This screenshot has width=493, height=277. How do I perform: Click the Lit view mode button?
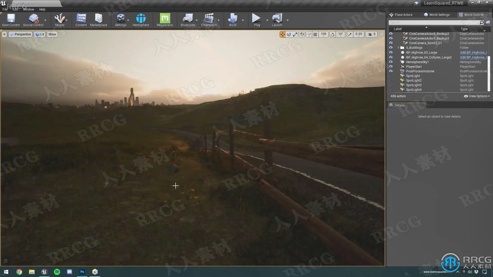[40, 34]
